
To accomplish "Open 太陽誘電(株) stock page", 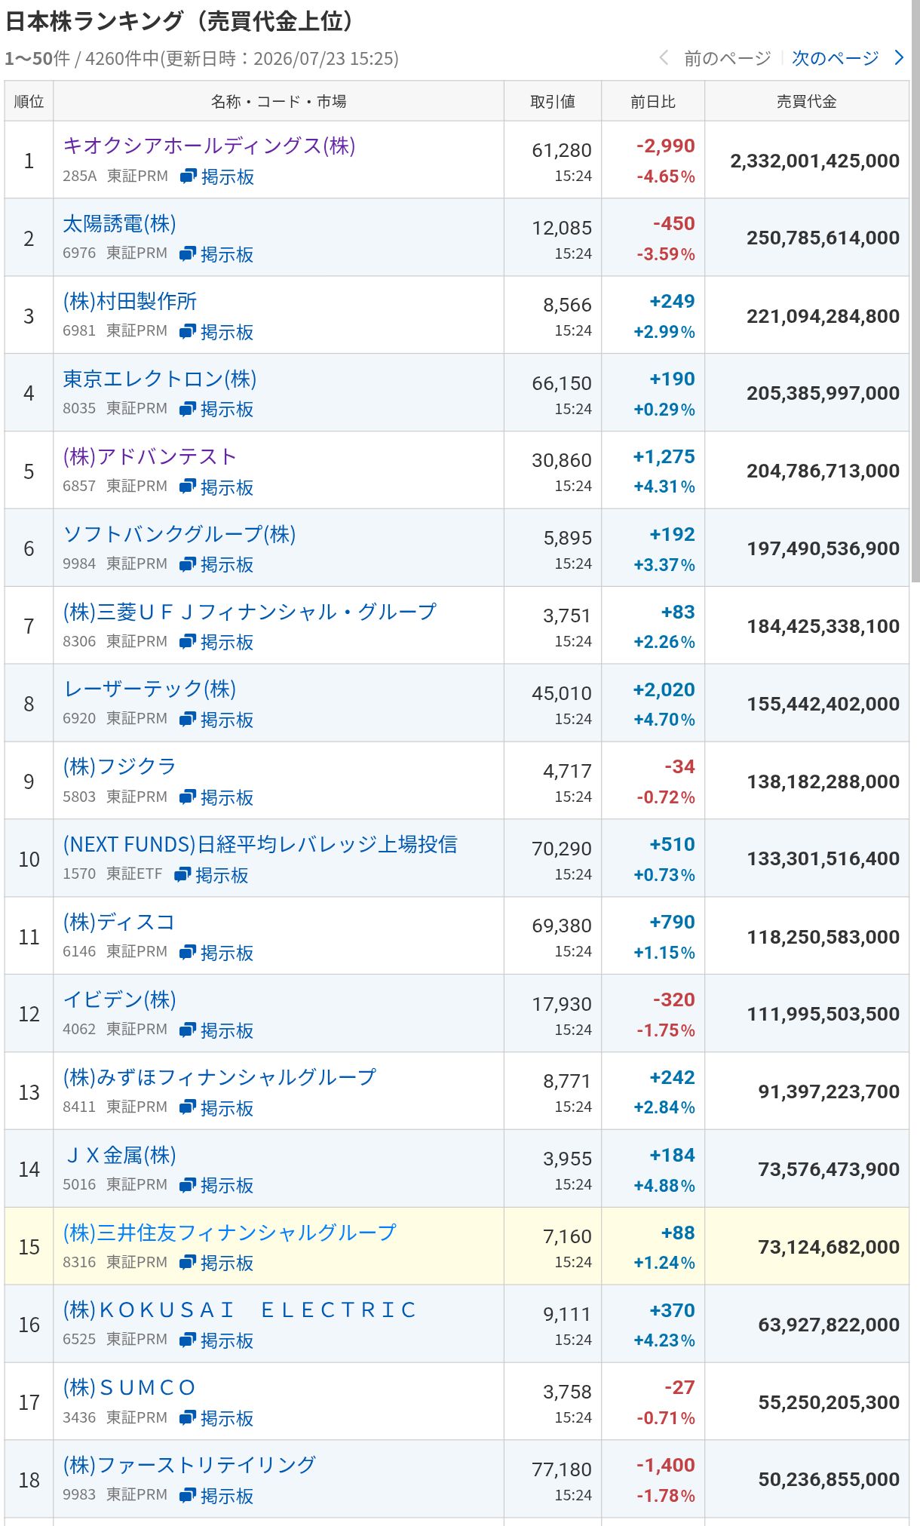I will point(119,223).
